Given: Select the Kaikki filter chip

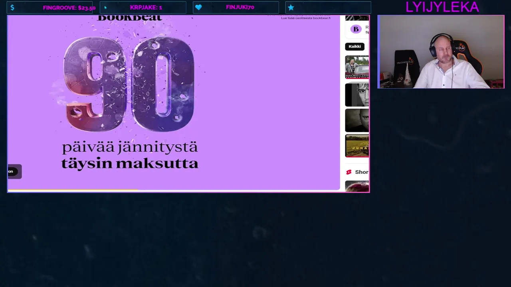Looking at the screenshot, I should point(355,47).
